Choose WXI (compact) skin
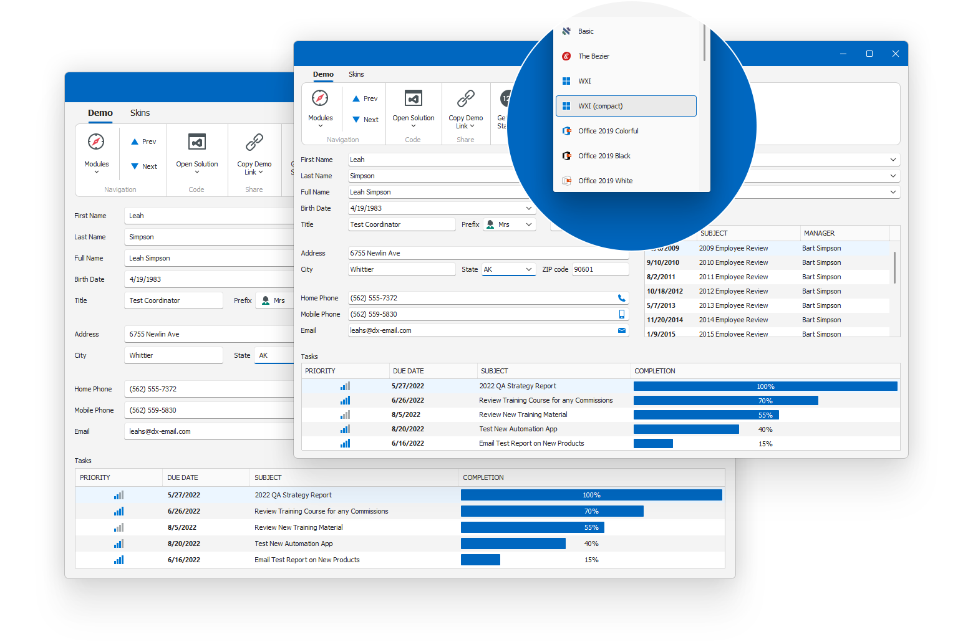The image size is (973, 642). pos(626,106)
